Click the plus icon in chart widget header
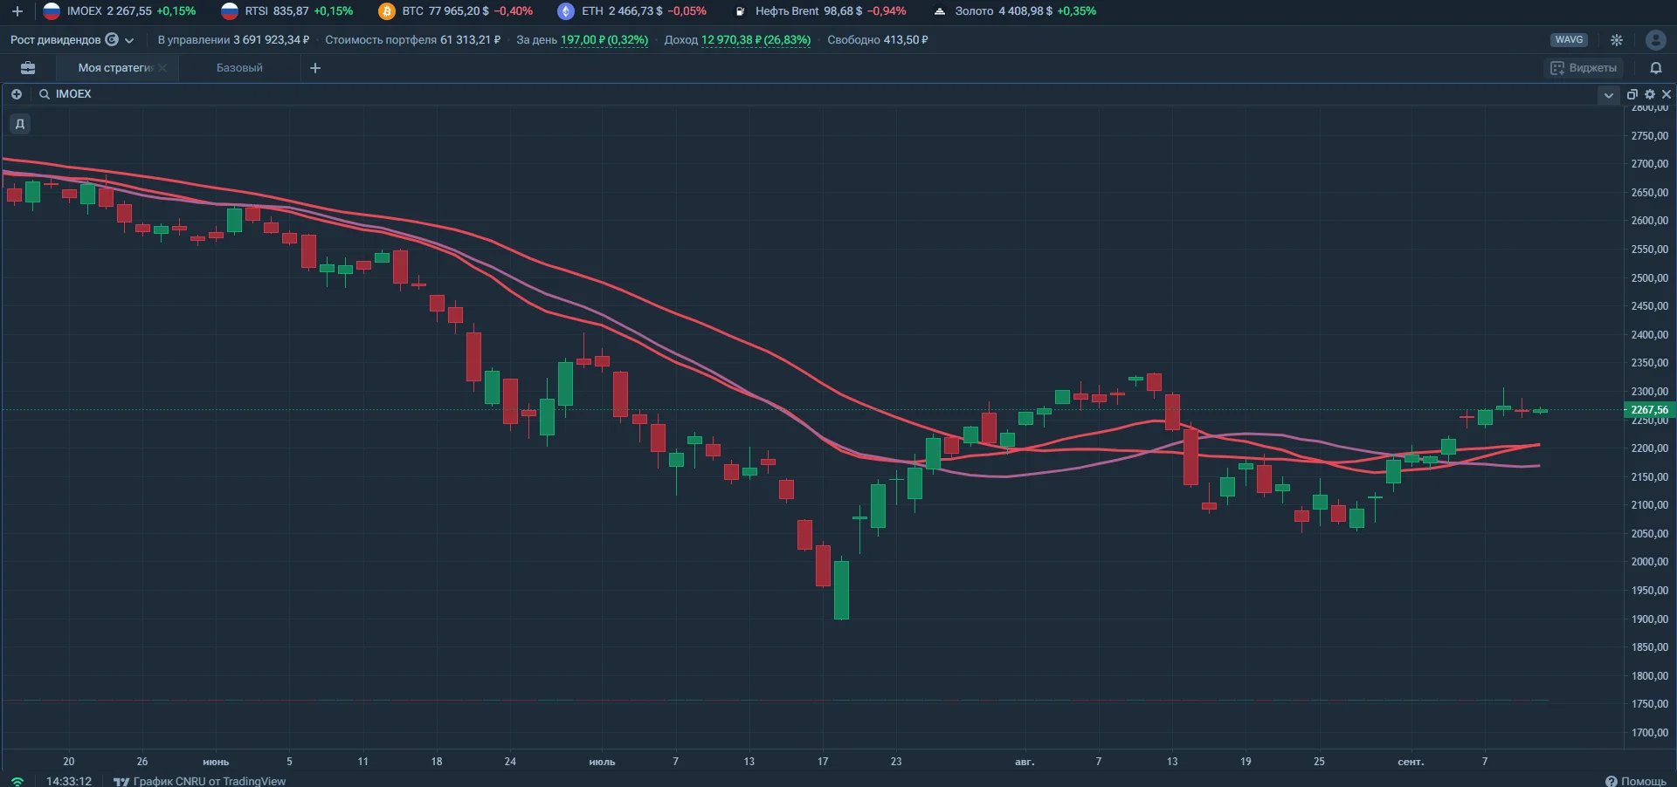 17,94
